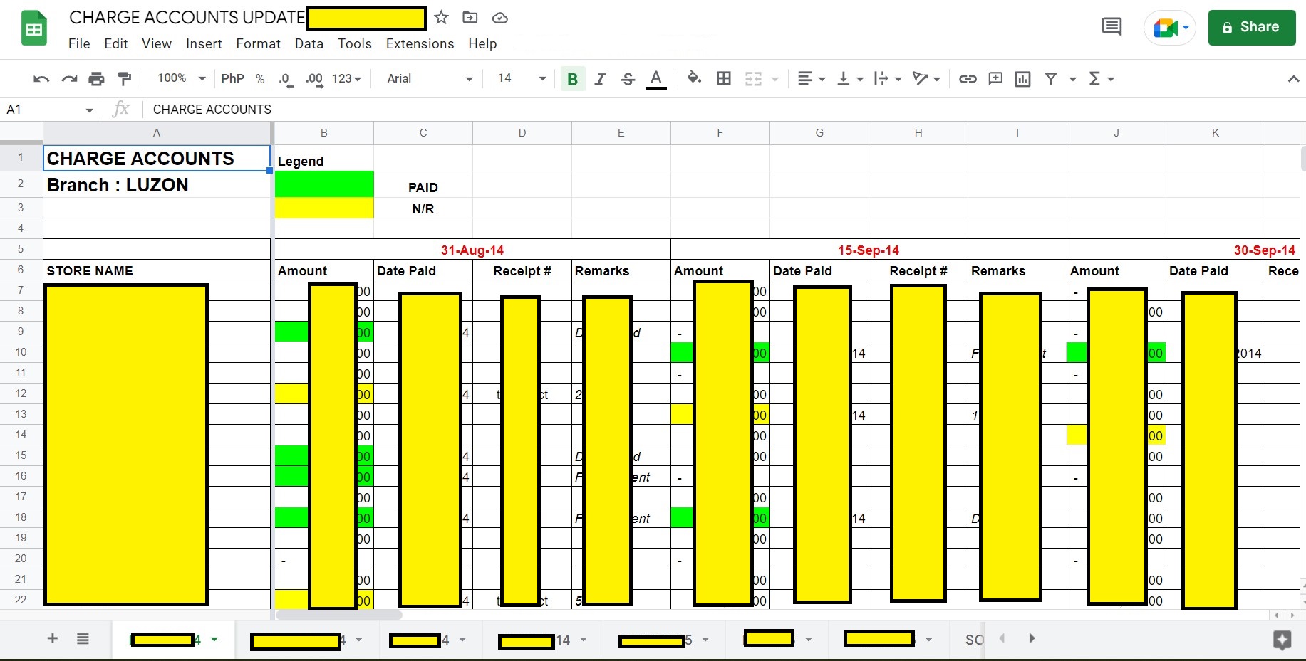Open the name box dropdown arrow
This screenshot has width=1306, height=661.
[90, 110]
